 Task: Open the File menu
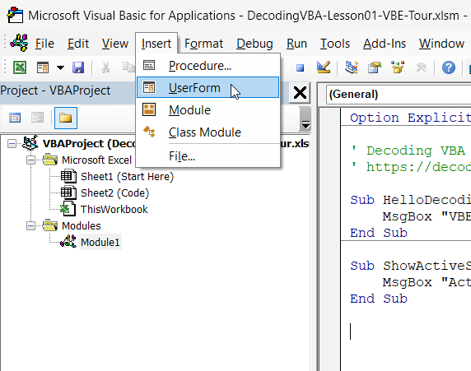(x=44, y=44)
